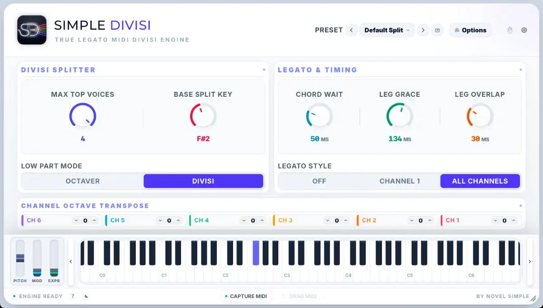Click the C4 piano key
The width and height of the screenshot is (543, 308).
[x=348, y=275]
